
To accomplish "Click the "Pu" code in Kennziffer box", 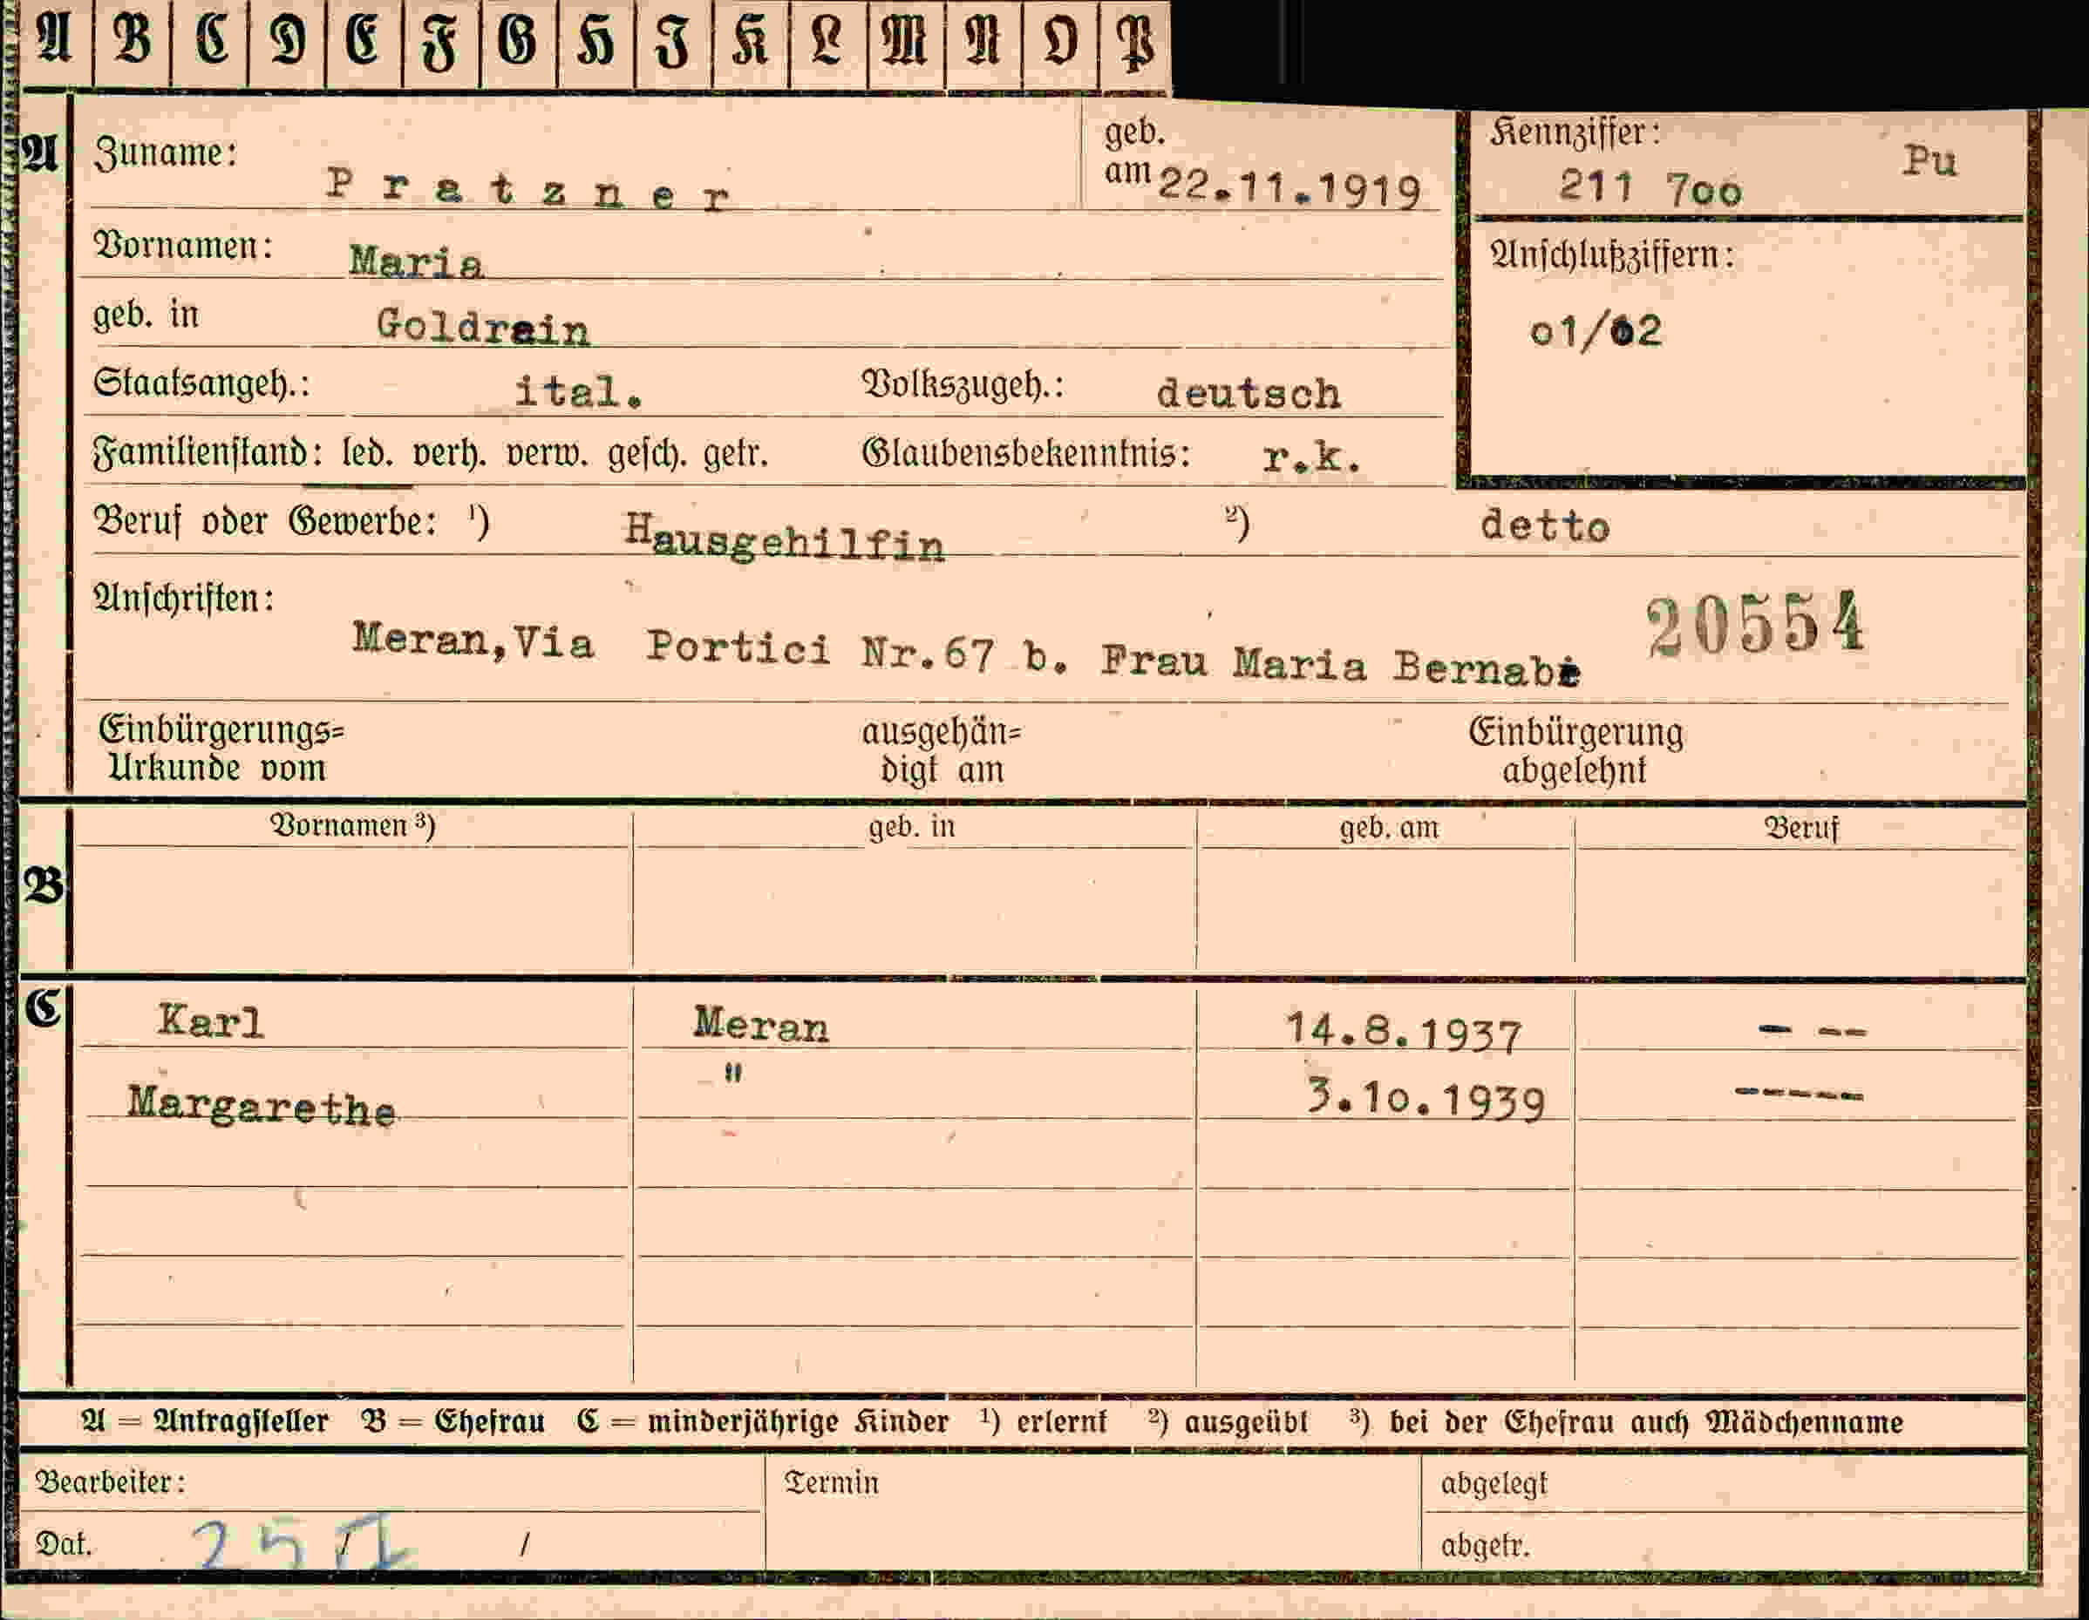I will pyautogui.click(x=1929, y=159).
